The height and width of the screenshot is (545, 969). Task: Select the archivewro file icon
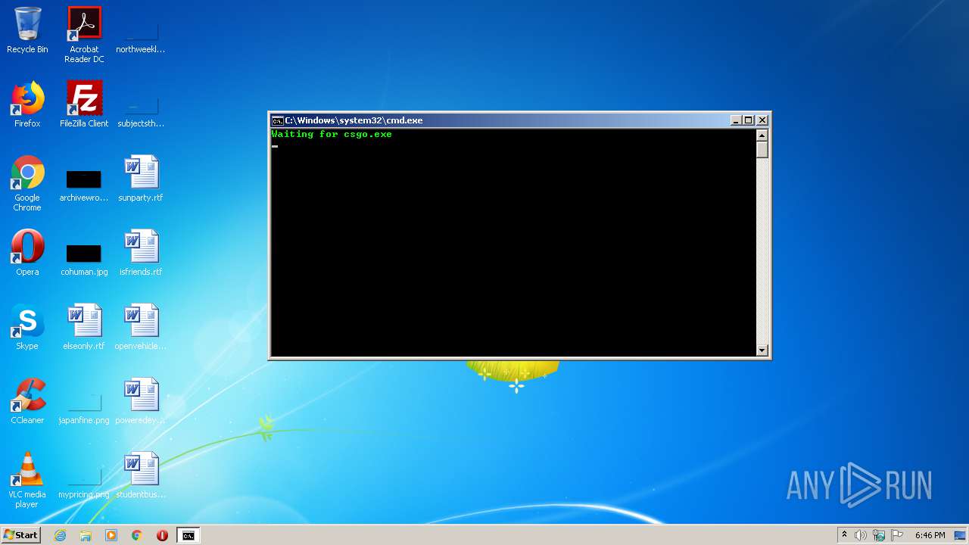84,185
